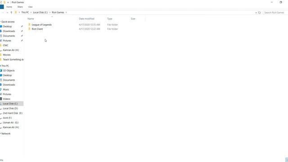Open the quick access toolbar dropdown arrow

[8, 2]
